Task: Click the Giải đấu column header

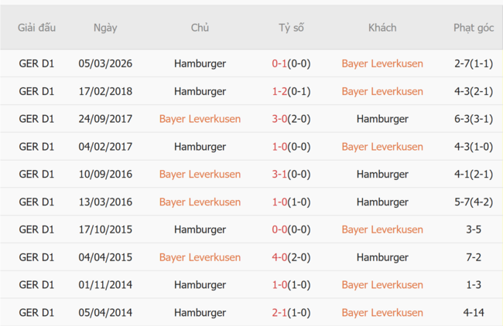Action: pyautogui.click(x=36, y=28)
